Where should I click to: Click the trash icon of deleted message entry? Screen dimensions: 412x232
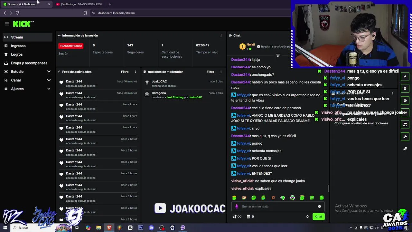(147, 83)
